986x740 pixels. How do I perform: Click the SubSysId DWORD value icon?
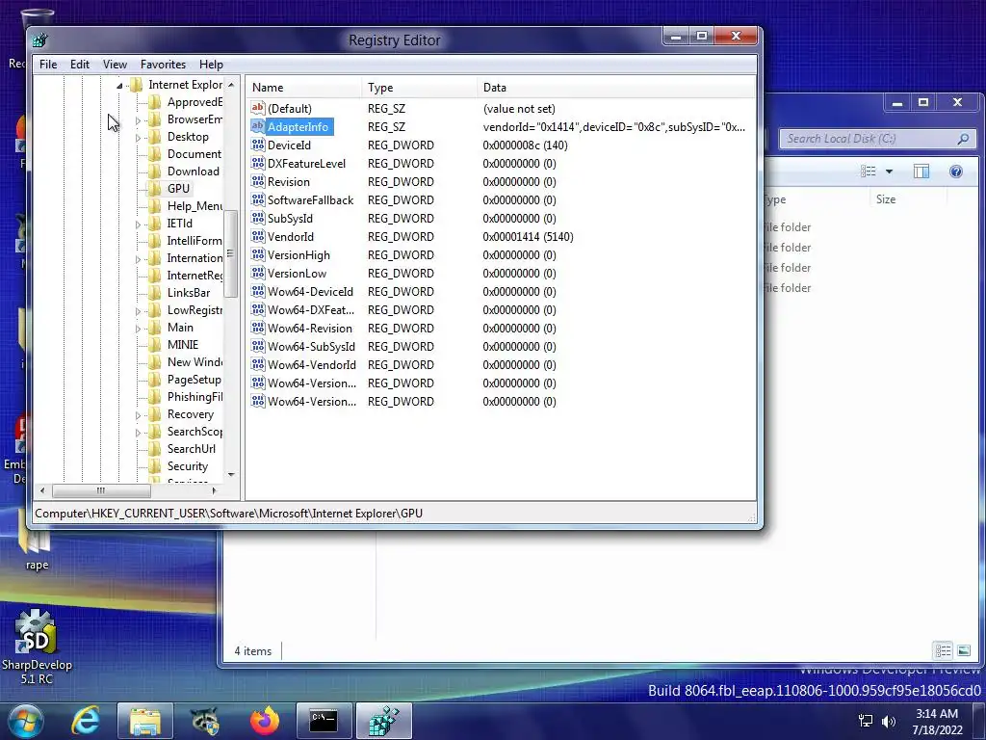tap(258, 218)
